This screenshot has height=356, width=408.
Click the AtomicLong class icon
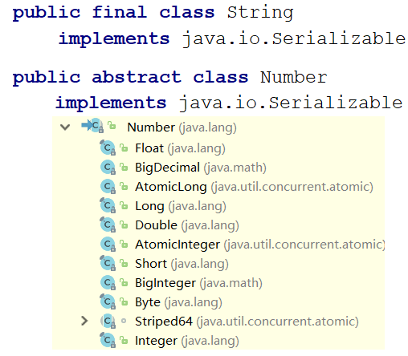pyautogui.click(x=108, y=186)
